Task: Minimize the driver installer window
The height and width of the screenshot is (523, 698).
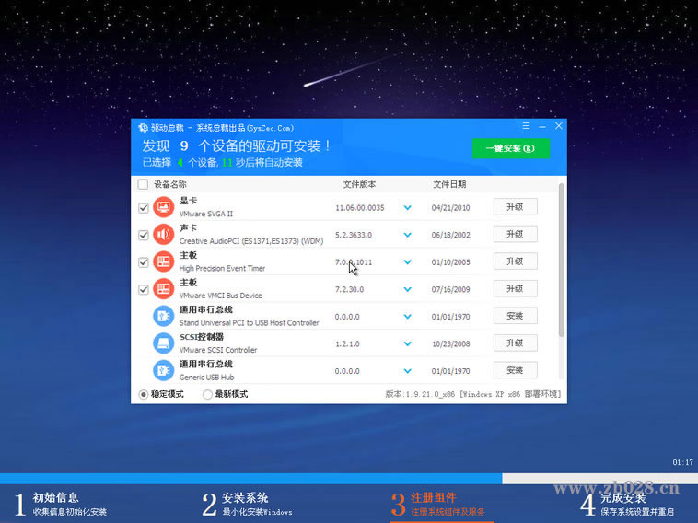Action: click(542, 126)
